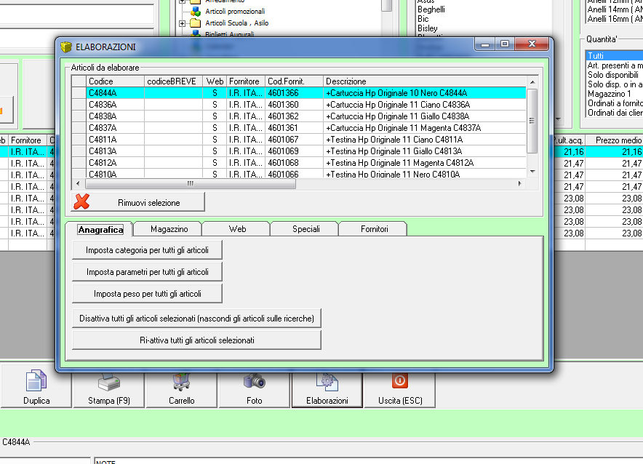
Task: Open the Speciali tab
Action: (306, 228)
